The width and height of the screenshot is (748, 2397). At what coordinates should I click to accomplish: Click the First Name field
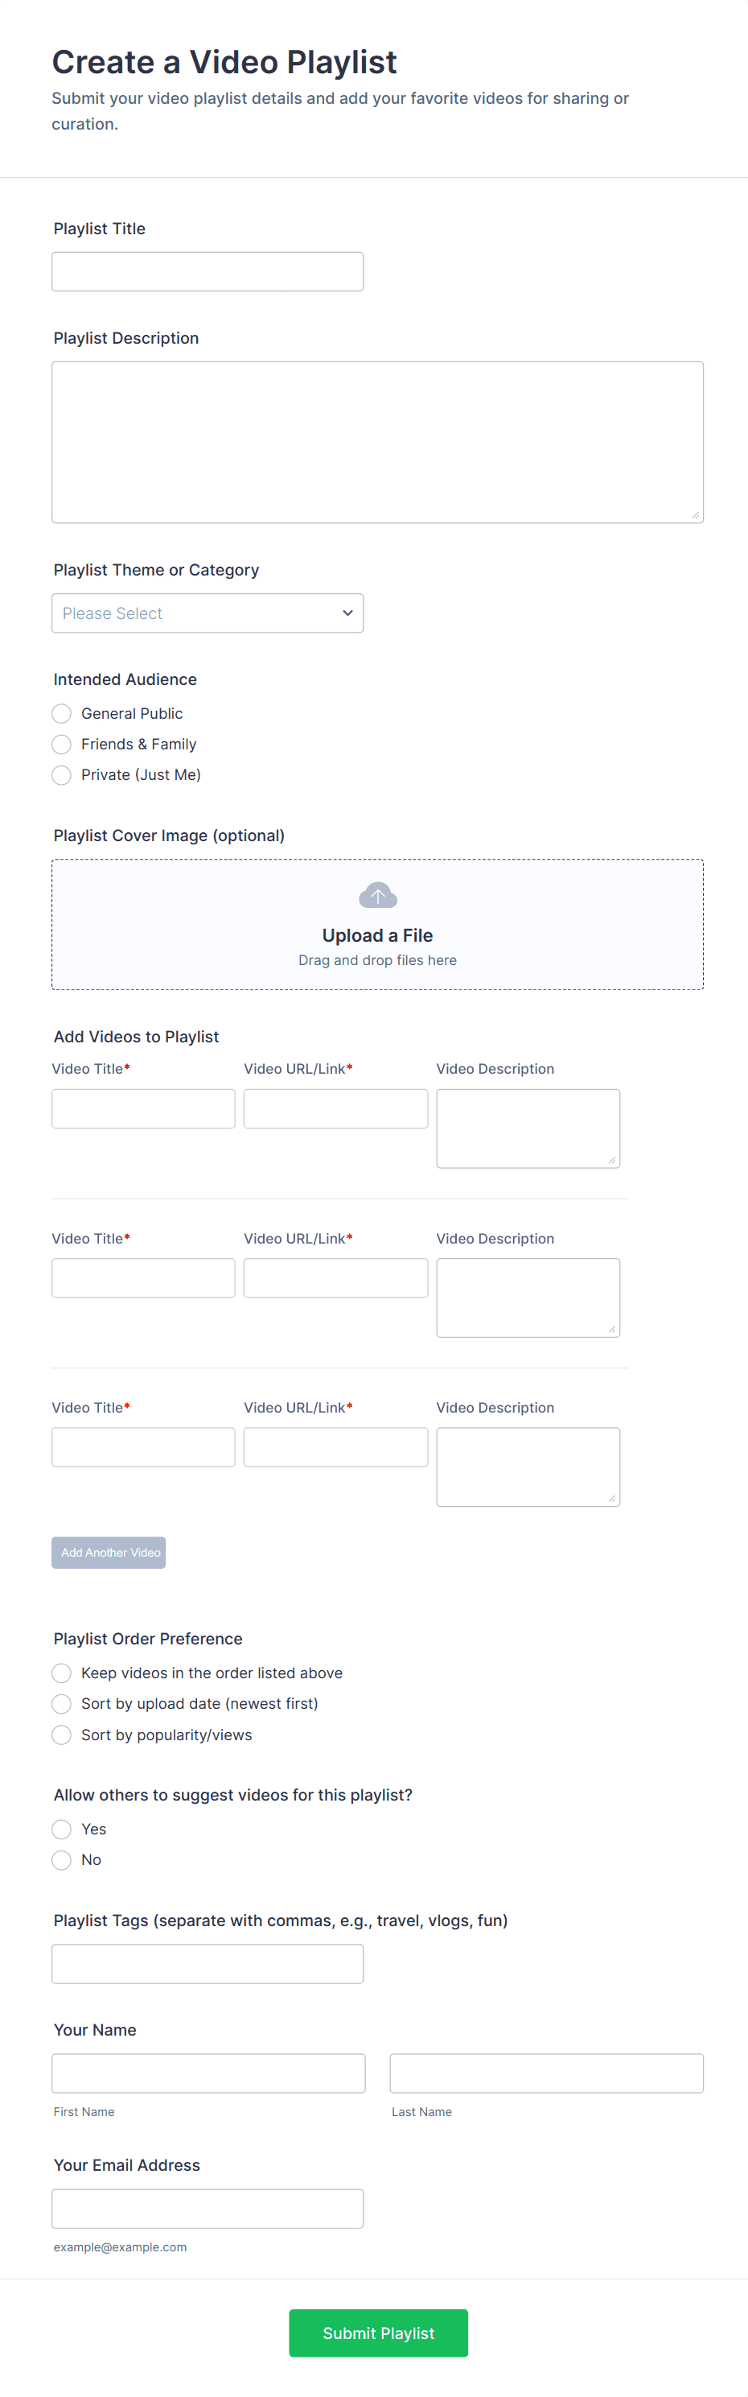(208, 2073)
